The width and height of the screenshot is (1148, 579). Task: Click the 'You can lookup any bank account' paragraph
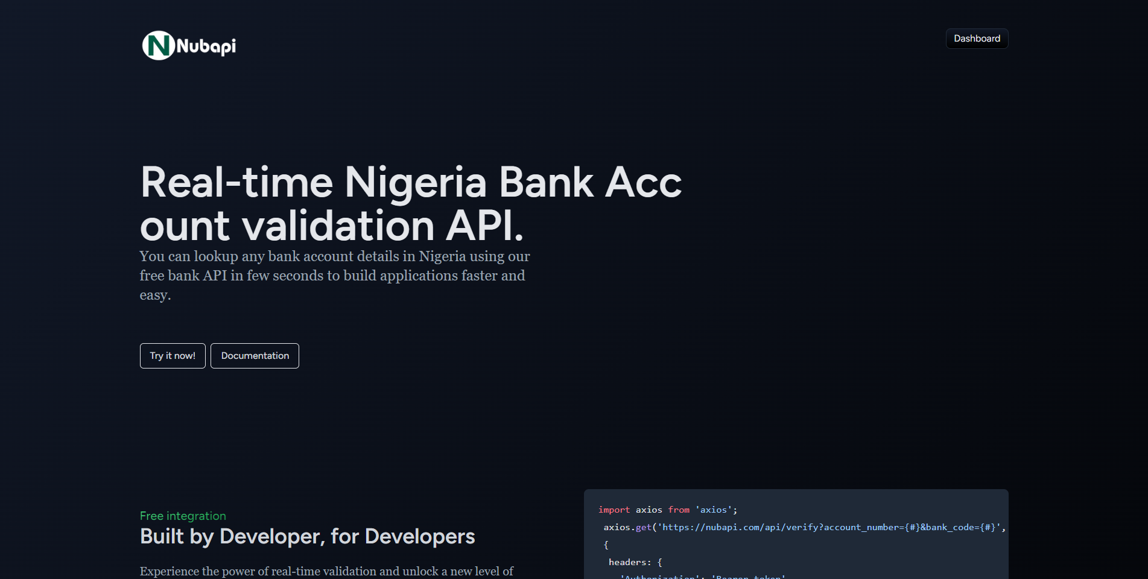point(335,276)
